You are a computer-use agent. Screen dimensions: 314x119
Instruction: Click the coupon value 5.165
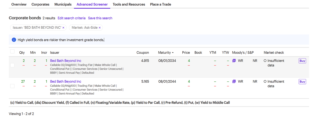145,81
